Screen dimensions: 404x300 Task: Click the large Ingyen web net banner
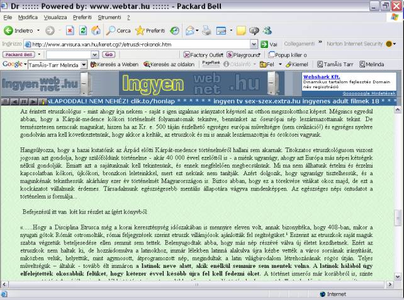coord(201,84)
